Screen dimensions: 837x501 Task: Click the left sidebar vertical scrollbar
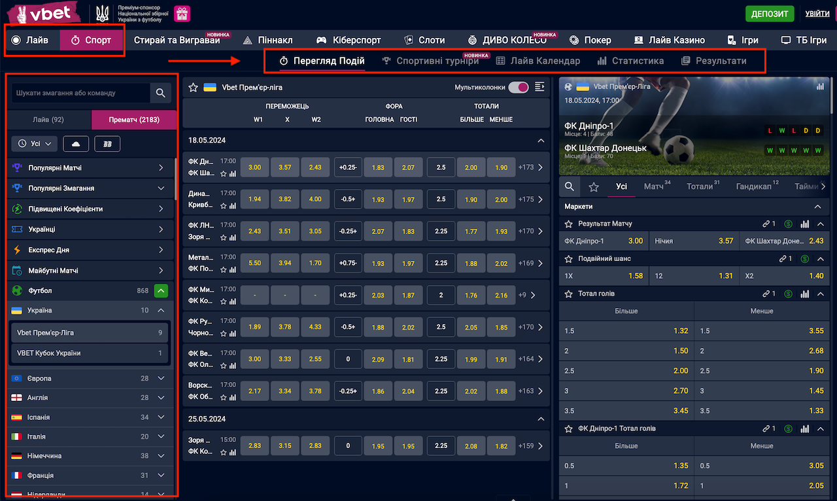pyautogui.click(x=175, y=178)
